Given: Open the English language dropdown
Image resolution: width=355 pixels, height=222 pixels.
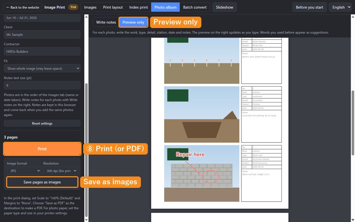Looking at the screenshot, I should click(340, 7).
